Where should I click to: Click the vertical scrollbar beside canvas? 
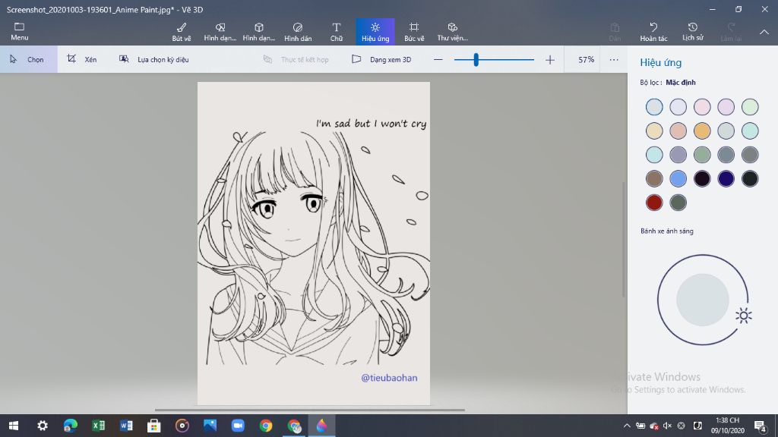(x=625, y=239)
